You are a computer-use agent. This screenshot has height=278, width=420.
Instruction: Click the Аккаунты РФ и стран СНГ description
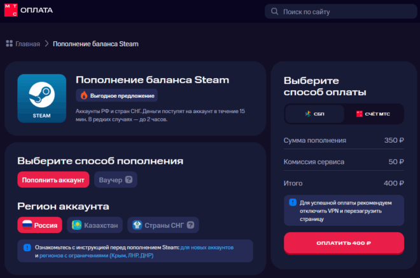[x=160, y=115]
